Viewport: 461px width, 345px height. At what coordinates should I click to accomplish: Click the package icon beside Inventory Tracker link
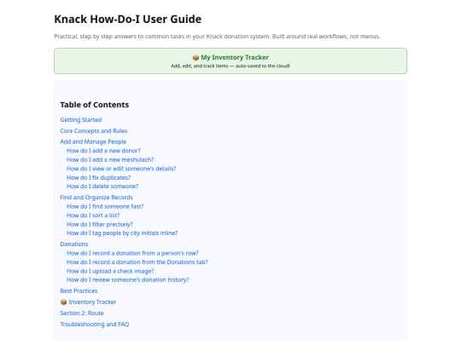63,302
